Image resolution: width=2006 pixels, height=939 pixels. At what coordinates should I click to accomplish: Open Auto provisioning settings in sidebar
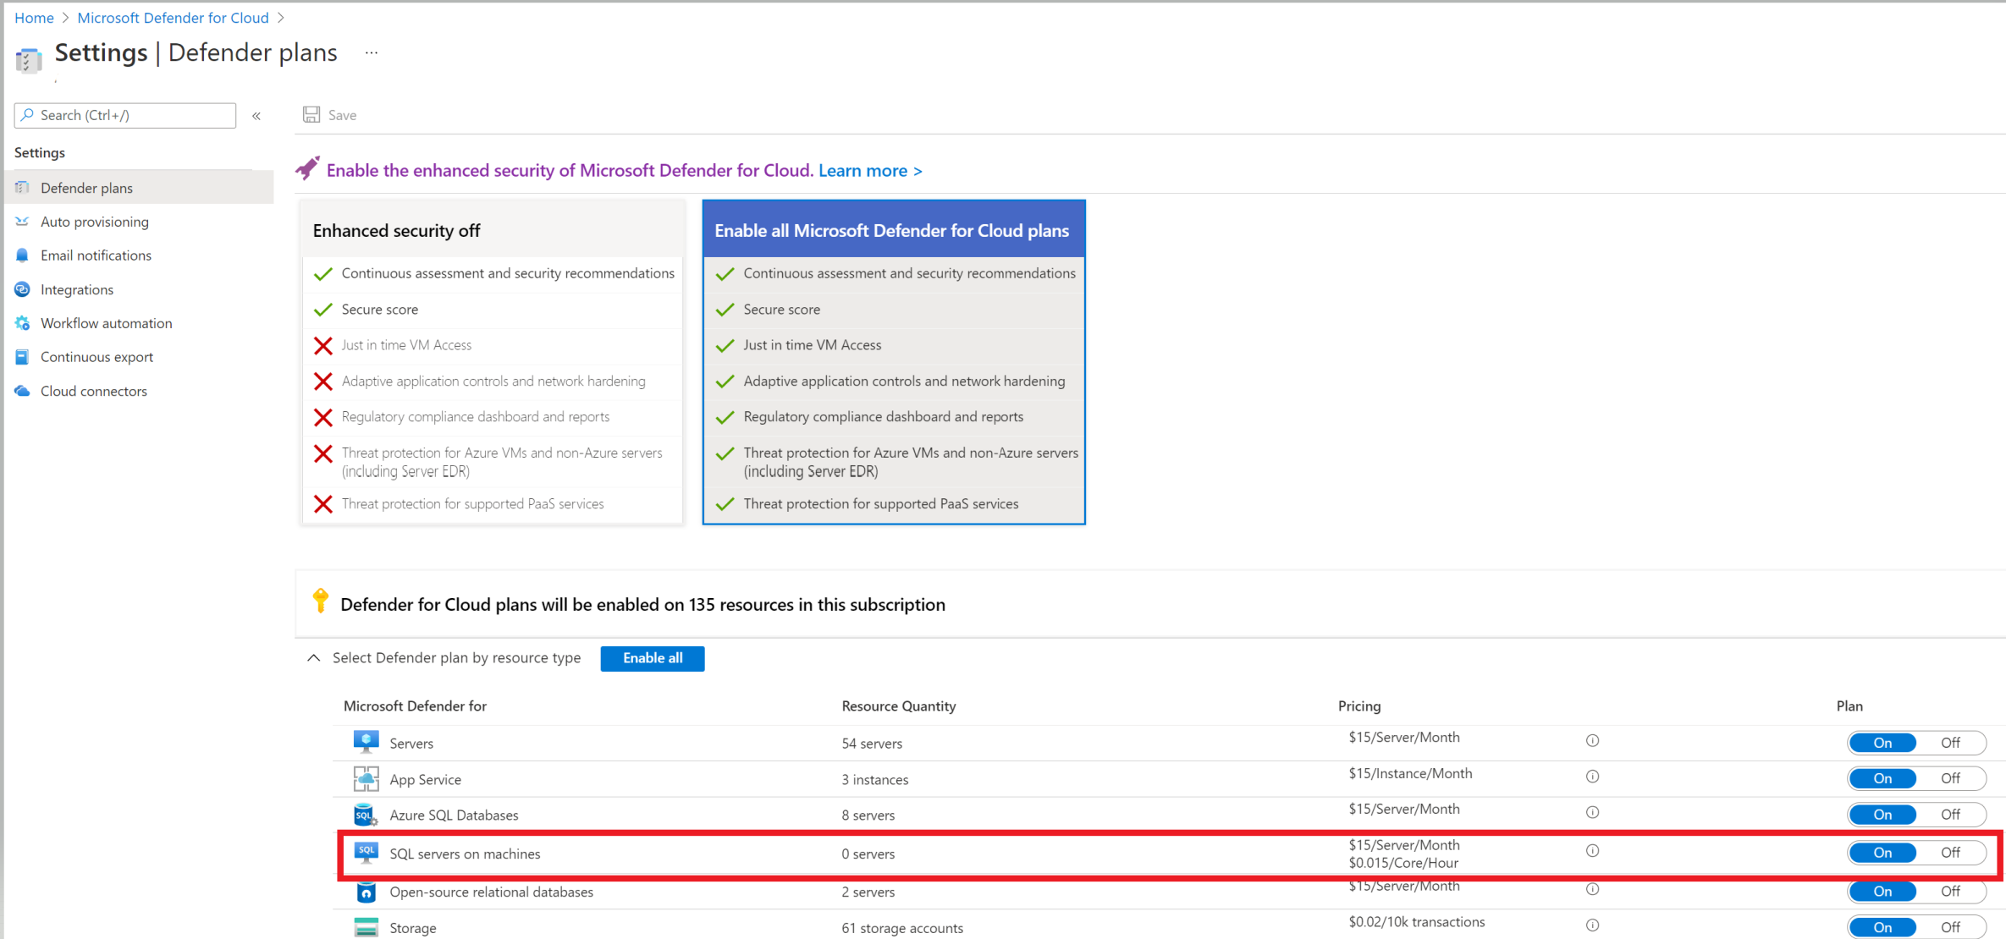[95, 222]
